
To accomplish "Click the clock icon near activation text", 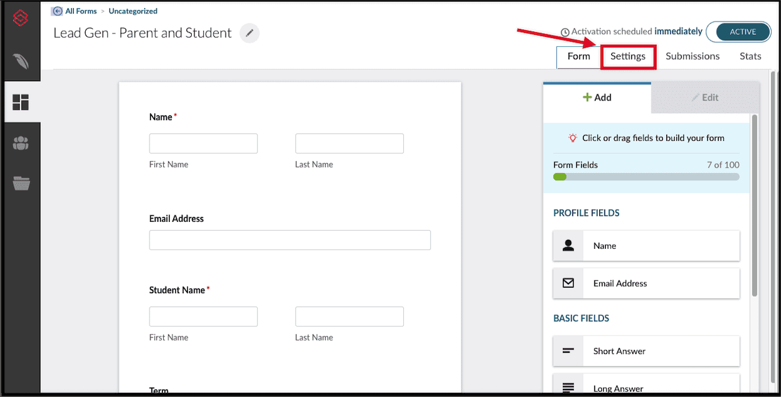I will click(x=566, y=31).
